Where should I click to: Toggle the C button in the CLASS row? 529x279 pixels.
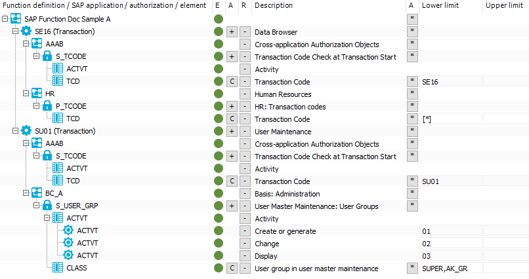232,269
